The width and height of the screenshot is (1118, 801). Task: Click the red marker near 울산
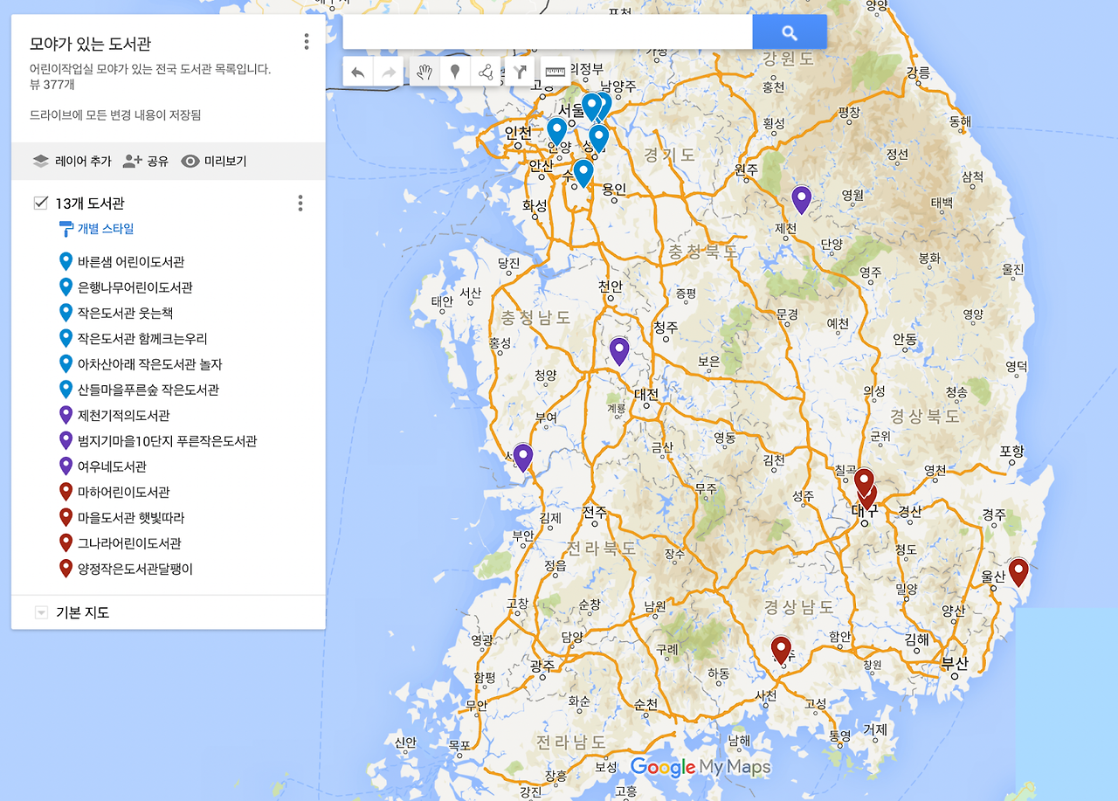[1018, 573]
